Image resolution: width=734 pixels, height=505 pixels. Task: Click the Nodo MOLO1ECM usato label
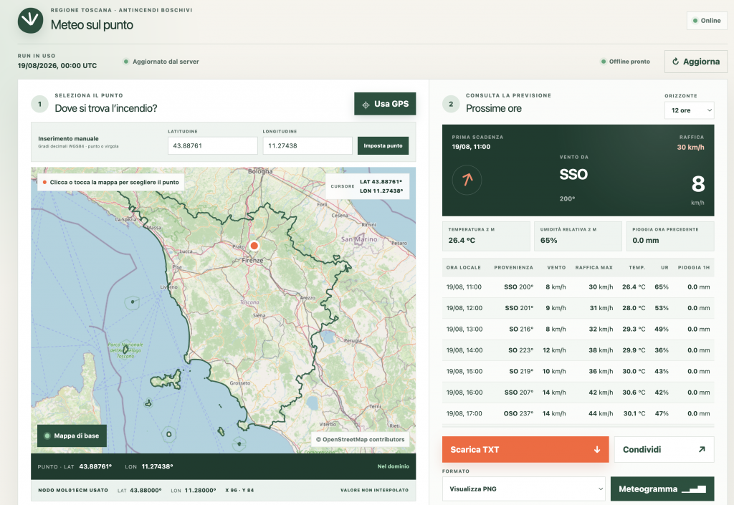(73, 490)
